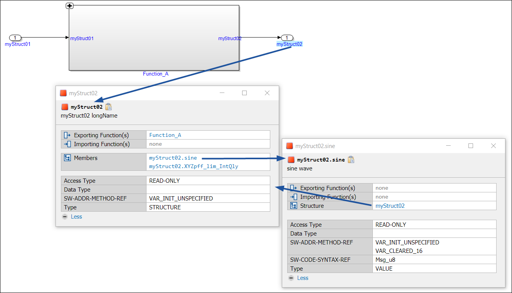
Task: Click the Importing Function(s) icon in myStruct02 window
Action: 67,144
